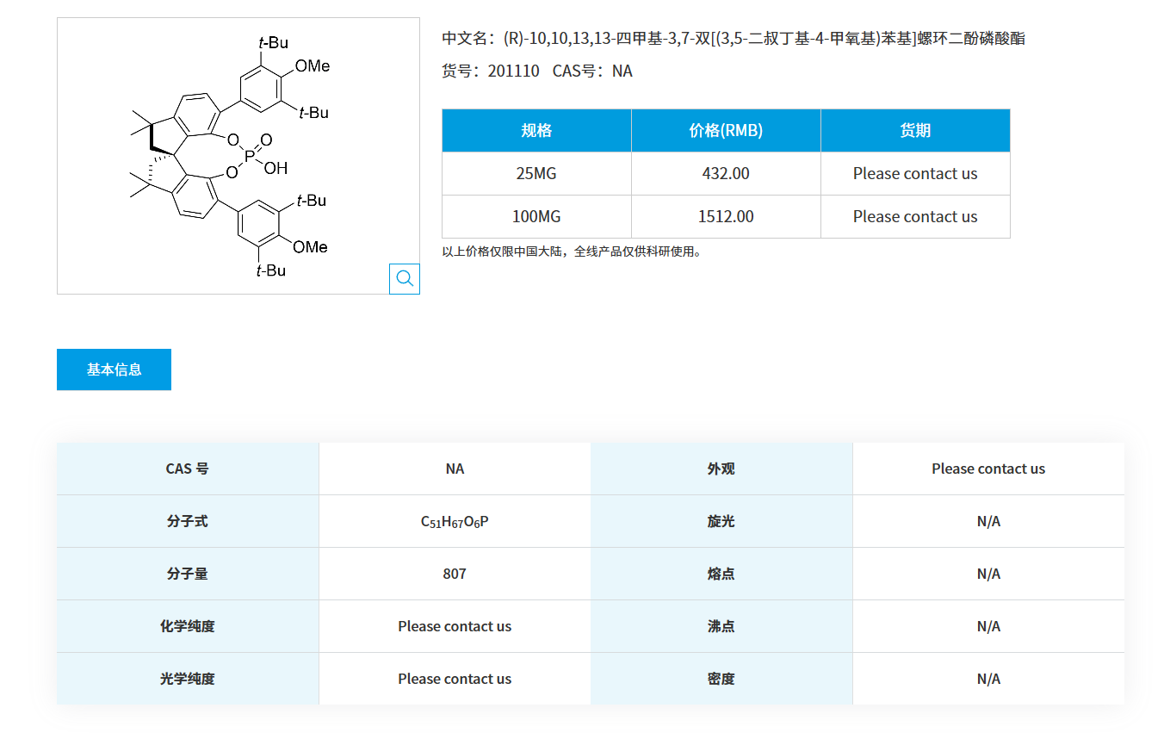The width and height of the screenshot is (1170, 739).
Task: Click Please contact us beside 化学纯度
Action: click(455, 626)
